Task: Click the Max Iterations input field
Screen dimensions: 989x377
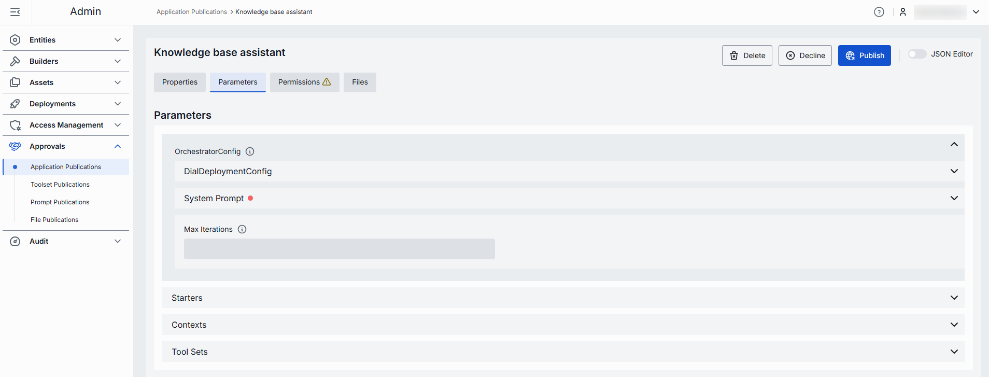Action: 339,249
